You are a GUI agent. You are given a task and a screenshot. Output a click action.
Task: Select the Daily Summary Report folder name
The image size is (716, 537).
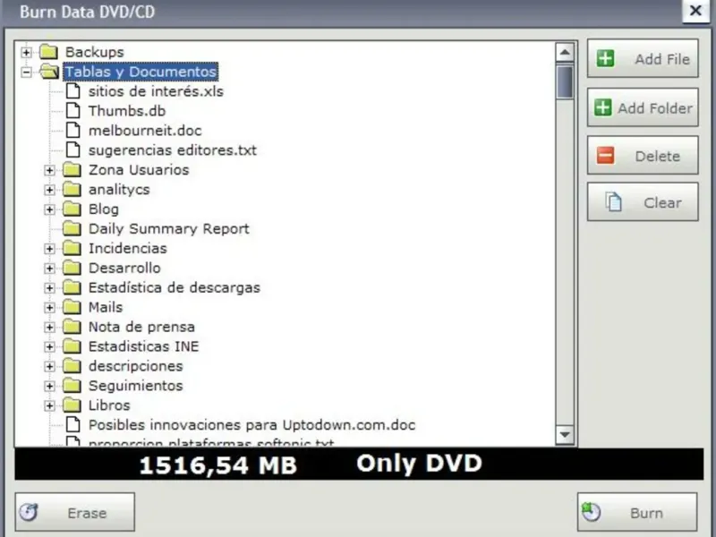(x=169, y=229)
